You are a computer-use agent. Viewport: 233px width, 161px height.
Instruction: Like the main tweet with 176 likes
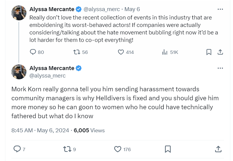118,149
